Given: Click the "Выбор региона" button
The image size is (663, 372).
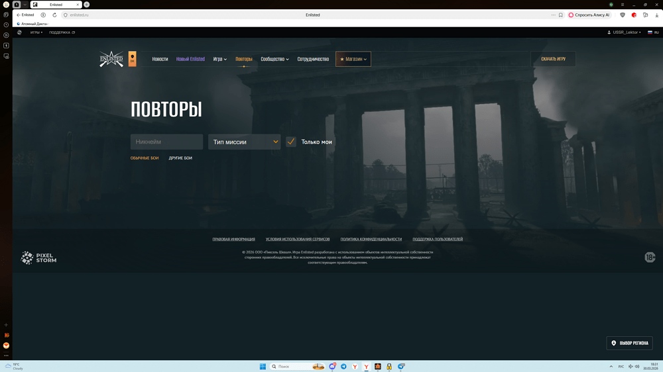Looking at the screenshot, I should point(629,343).
